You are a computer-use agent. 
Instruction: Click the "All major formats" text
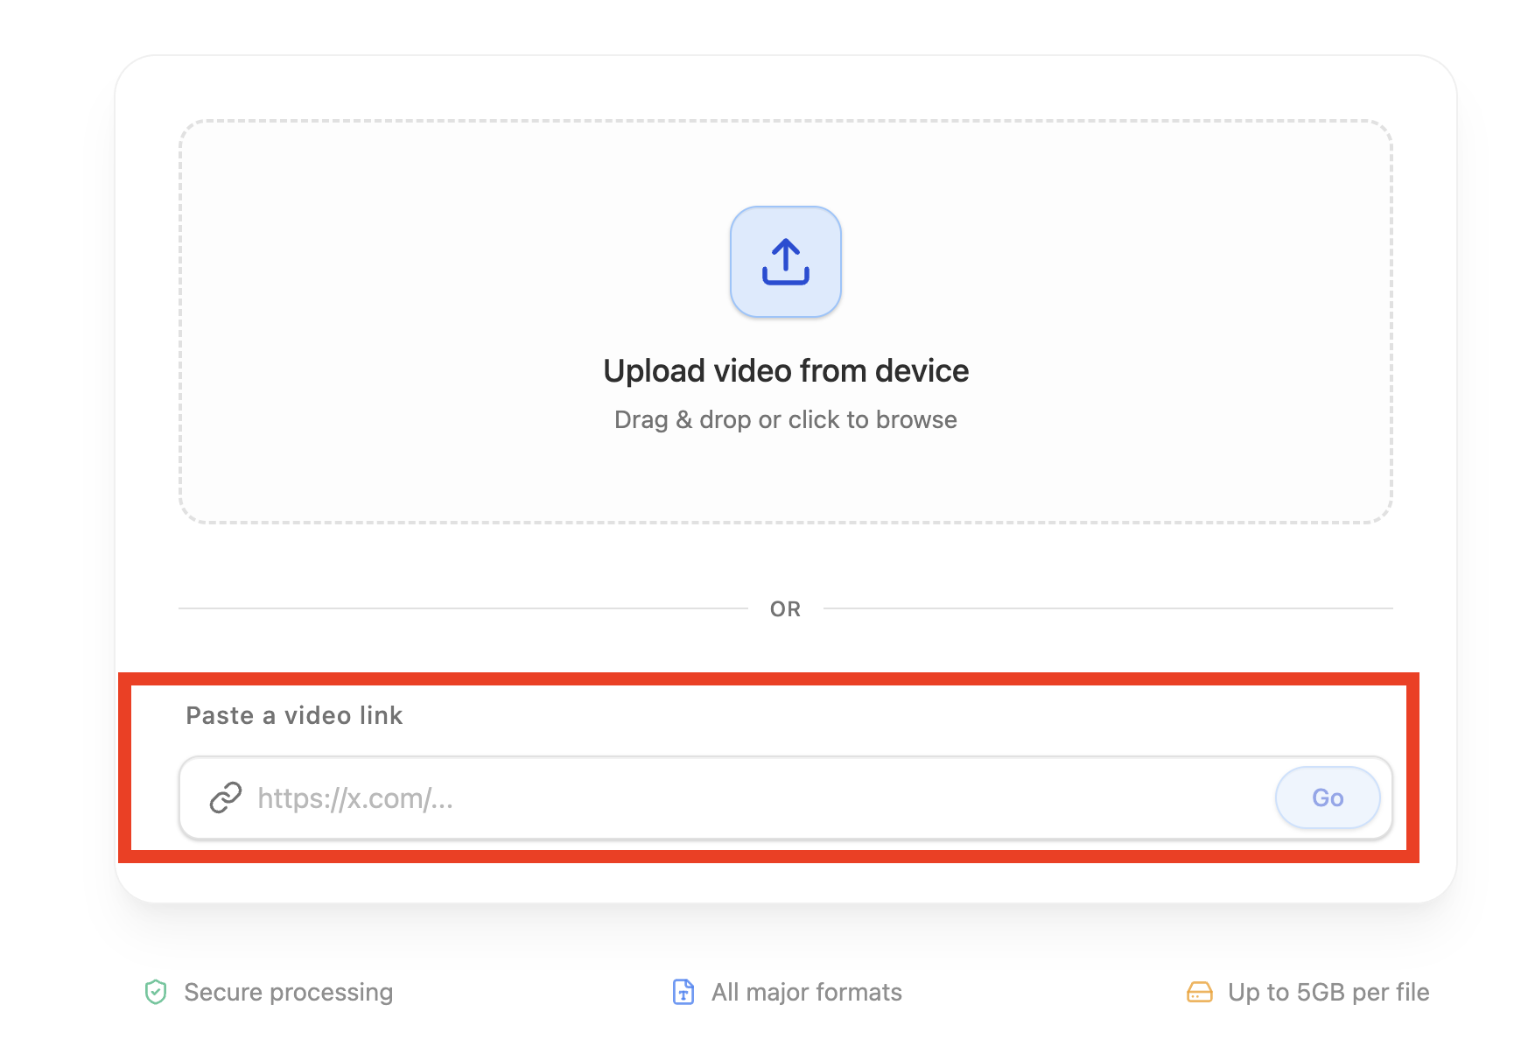806,992
